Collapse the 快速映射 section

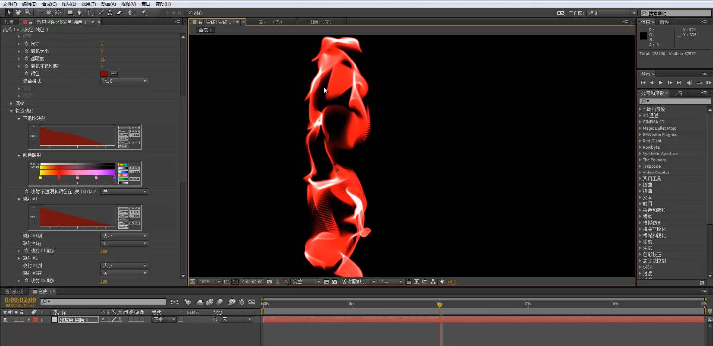(11, 111)
